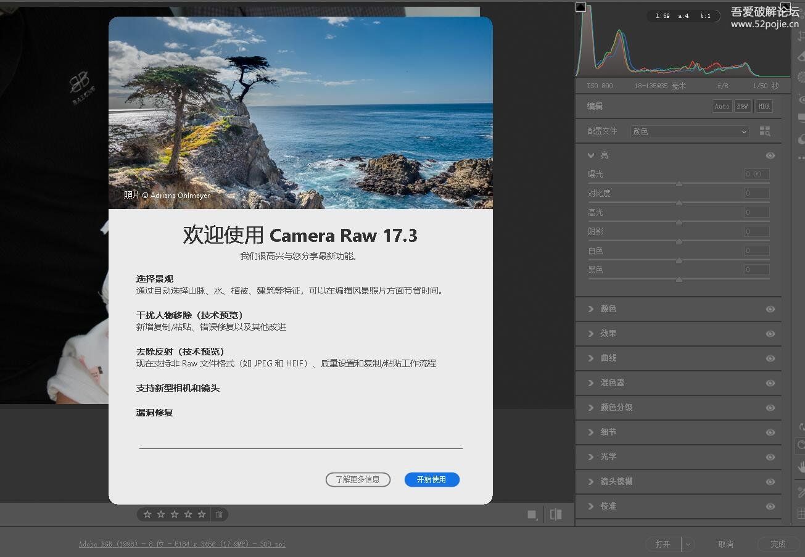Click the 白色 value field
The width and height of the screenshot is (805, 557).
pos(756,250)
